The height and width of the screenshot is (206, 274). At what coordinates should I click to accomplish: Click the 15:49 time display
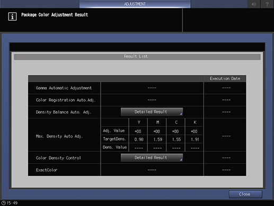tap(12, 203)
